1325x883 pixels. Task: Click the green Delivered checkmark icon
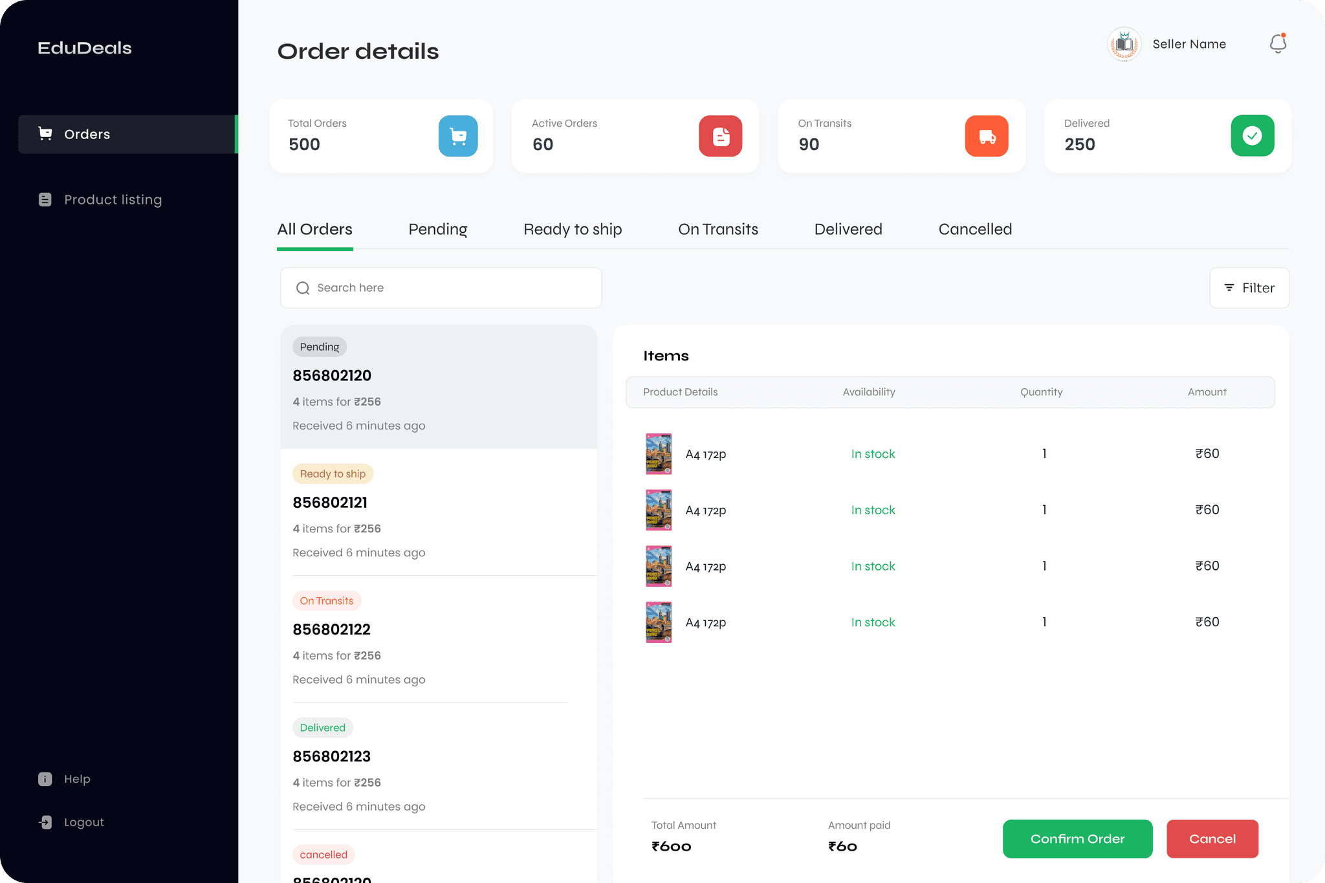[1253, 136]
